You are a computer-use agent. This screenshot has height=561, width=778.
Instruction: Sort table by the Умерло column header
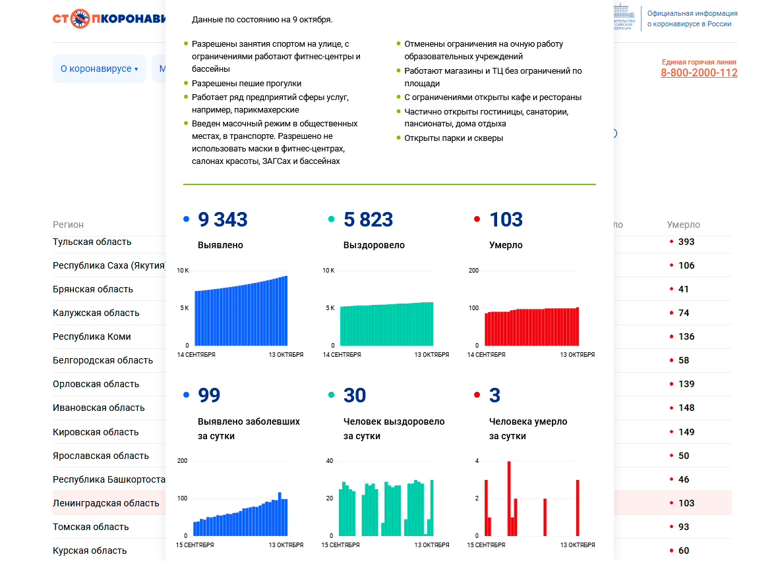click(x=683, y=225)
